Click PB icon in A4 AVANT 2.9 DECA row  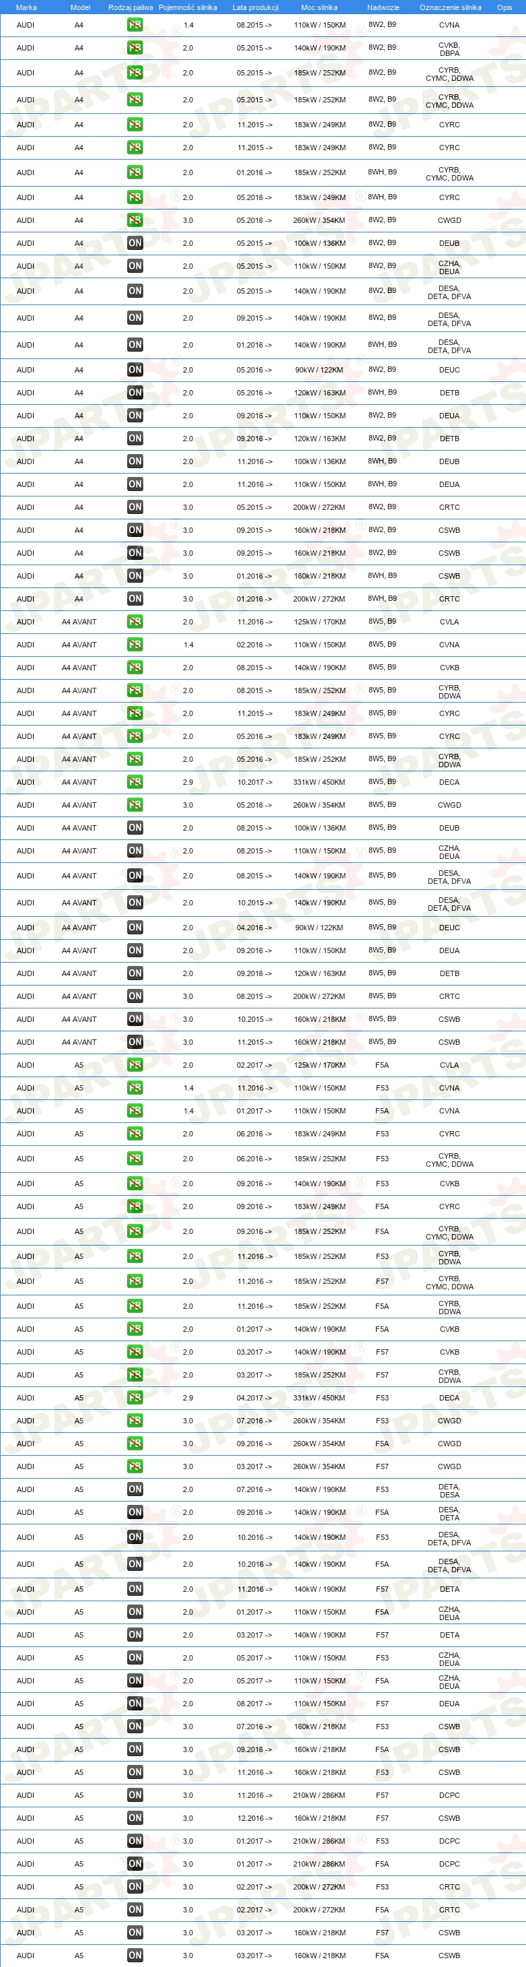(x=135, y=782)
